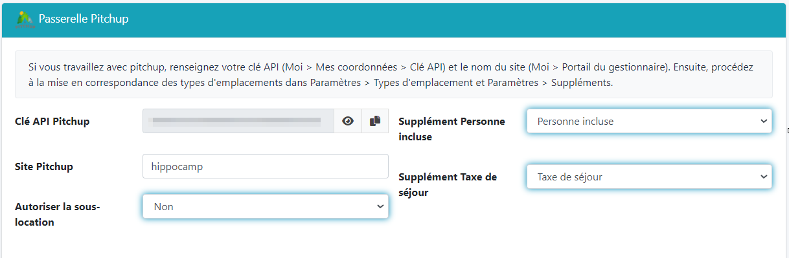Open the Supplément Taxe de séjour dropdown

649,177
